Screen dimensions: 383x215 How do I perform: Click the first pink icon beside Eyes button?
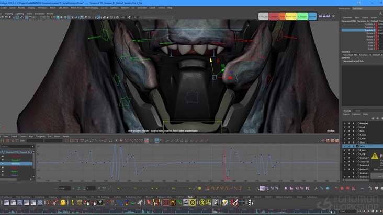click(320, 16)
